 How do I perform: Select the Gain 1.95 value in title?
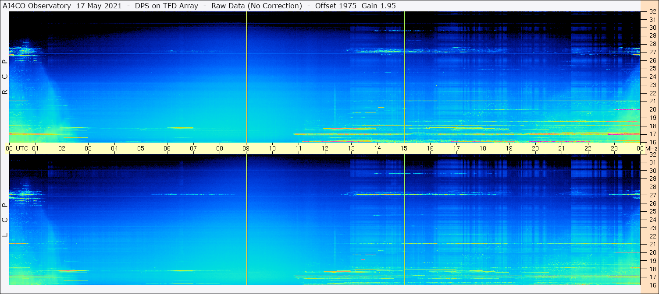[x=380, y=6]
